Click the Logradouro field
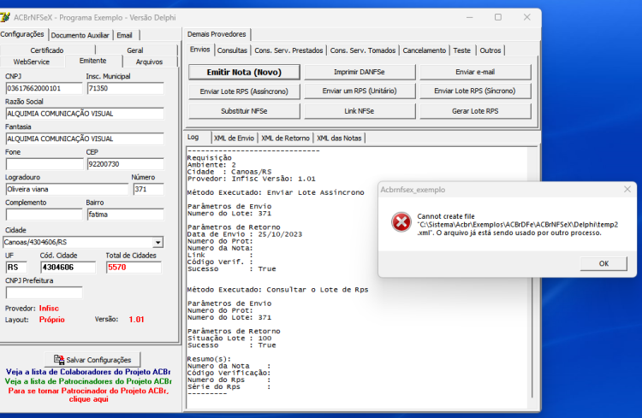 [67, 190]
